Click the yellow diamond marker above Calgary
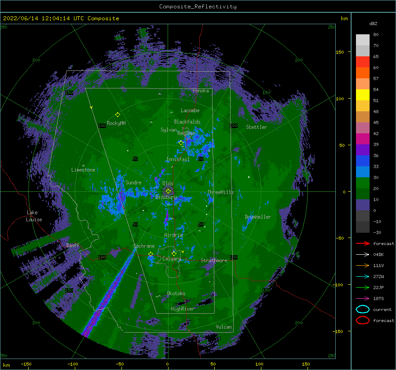 click(x=174, y=253)
